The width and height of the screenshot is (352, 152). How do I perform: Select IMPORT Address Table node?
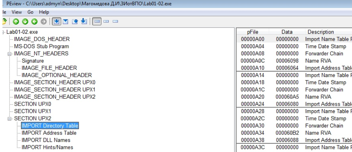click(49, 133)
